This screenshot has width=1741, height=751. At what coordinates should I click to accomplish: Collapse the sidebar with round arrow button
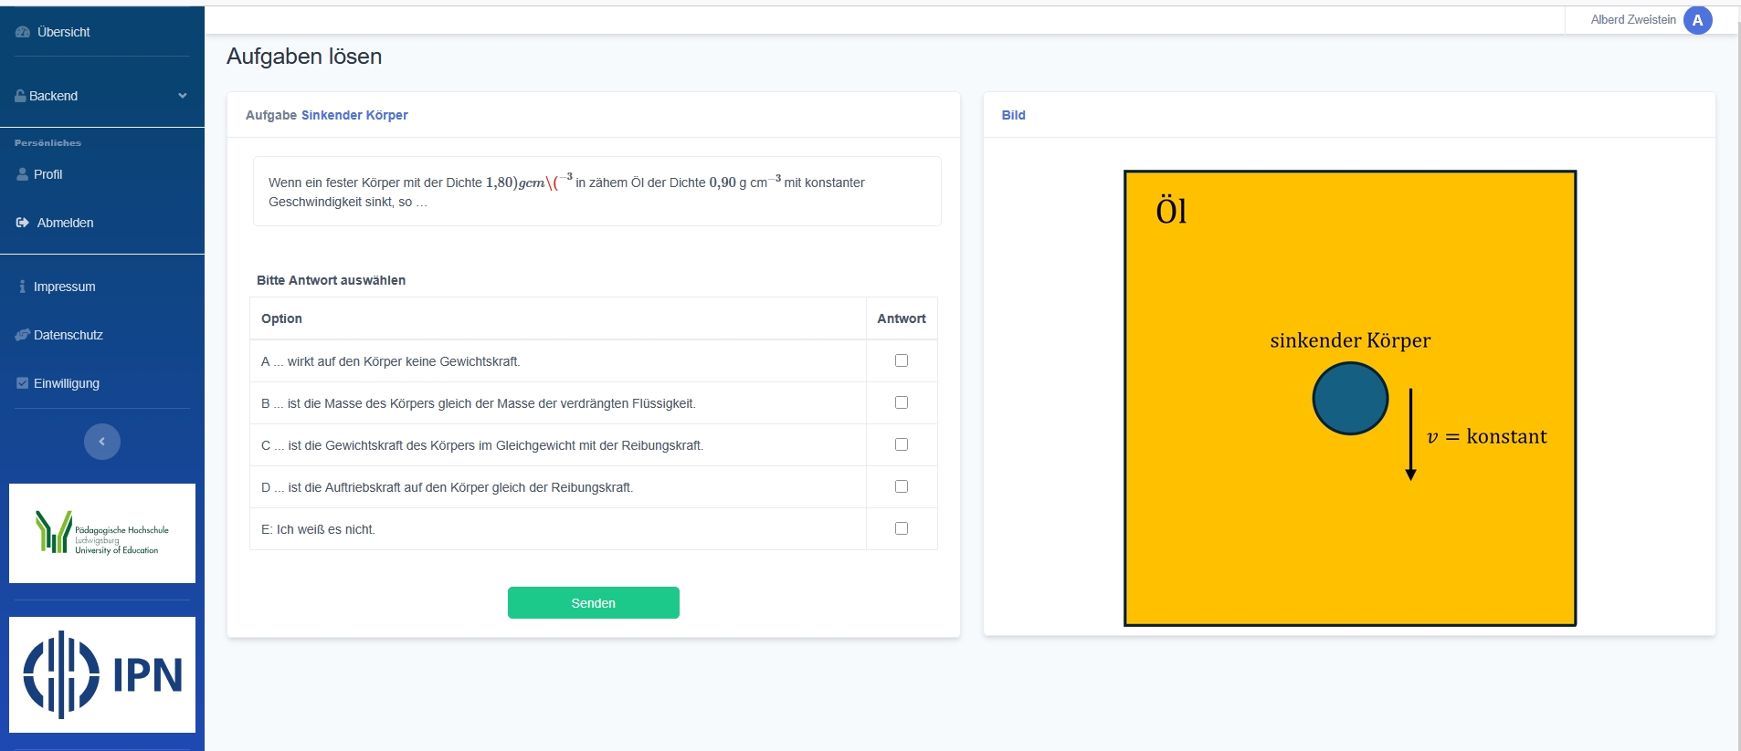click(x=102, y=442)
